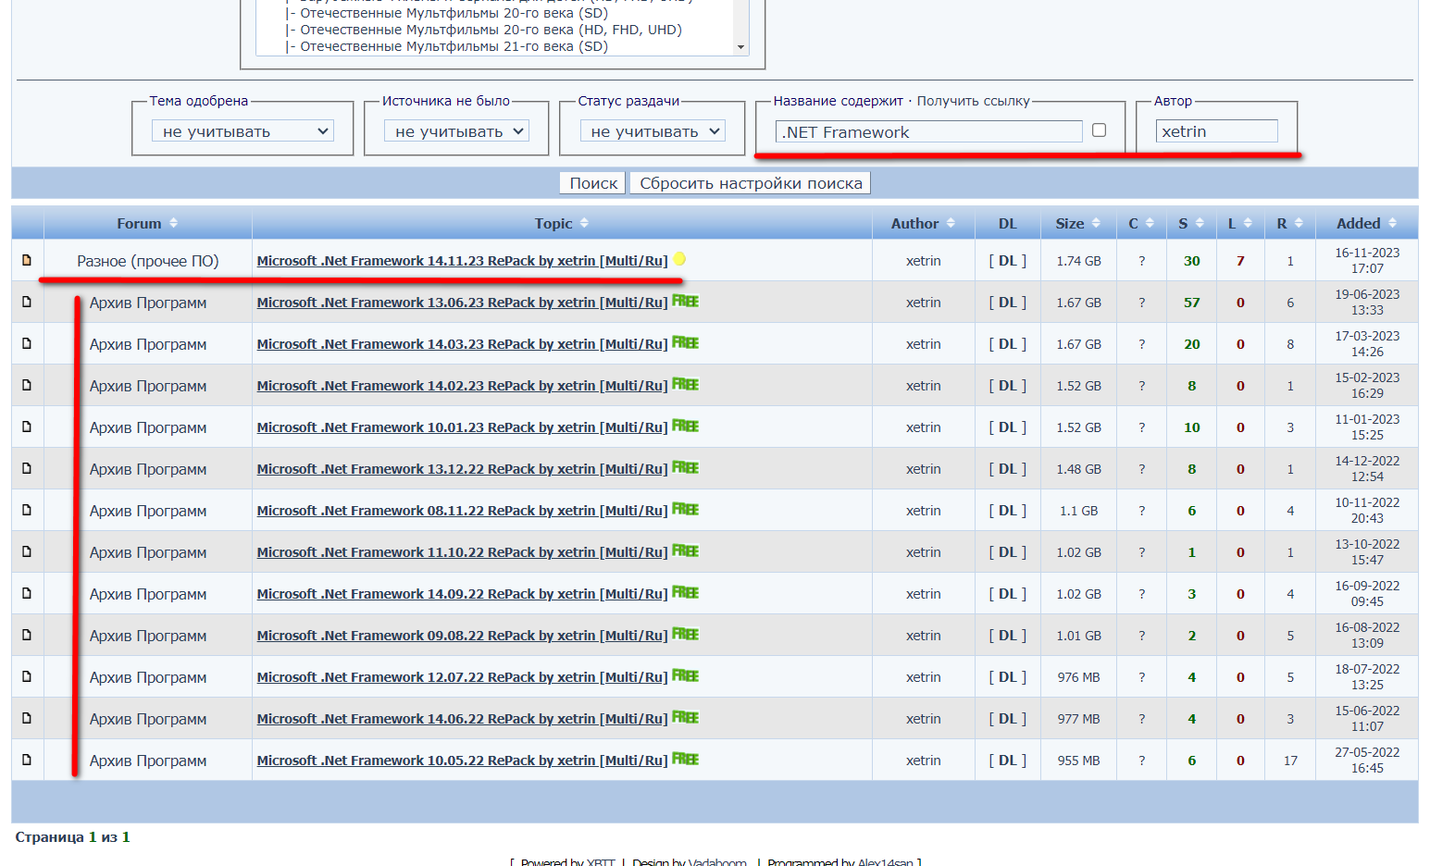Click the '1.74 GB' size cell
The height and width of the screenshot is (866, 1430).
[x=1078, y=261]
